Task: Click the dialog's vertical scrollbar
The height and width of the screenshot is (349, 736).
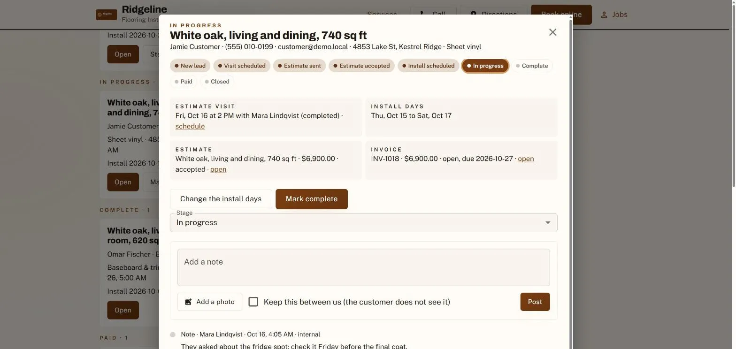Action: (571, 182)
